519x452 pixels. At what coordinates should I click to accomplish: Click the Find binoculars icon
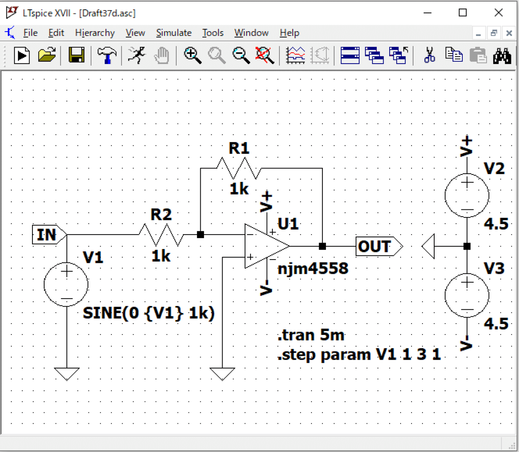[x=502, y=55]
